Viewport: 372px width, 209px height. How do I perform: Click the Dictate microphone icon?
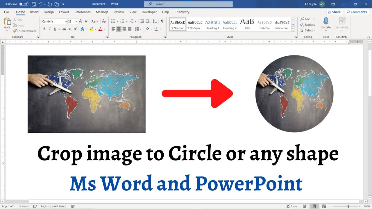click(326, 21)
